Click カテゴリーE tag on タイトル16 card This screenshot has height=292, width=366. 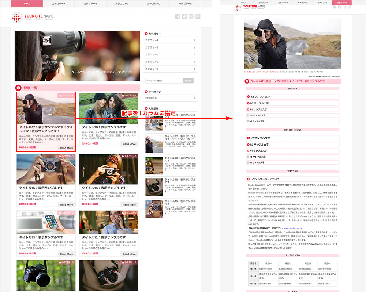tap(129, 96)
